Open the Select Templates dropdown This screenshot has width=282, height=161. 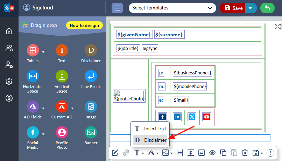172,8
